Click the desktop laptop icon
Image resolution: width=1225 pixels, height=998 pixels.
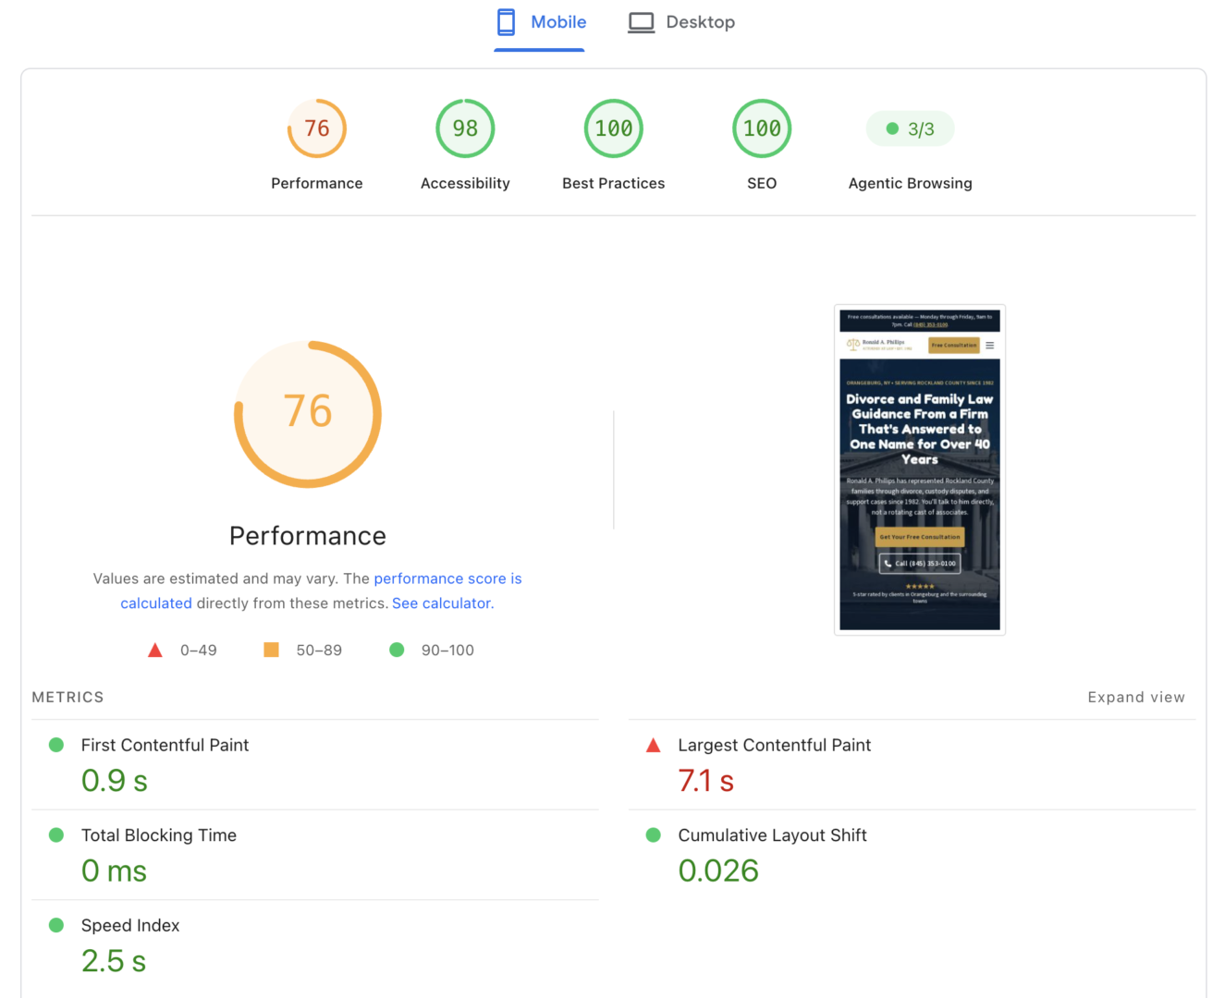click(641, 22)
